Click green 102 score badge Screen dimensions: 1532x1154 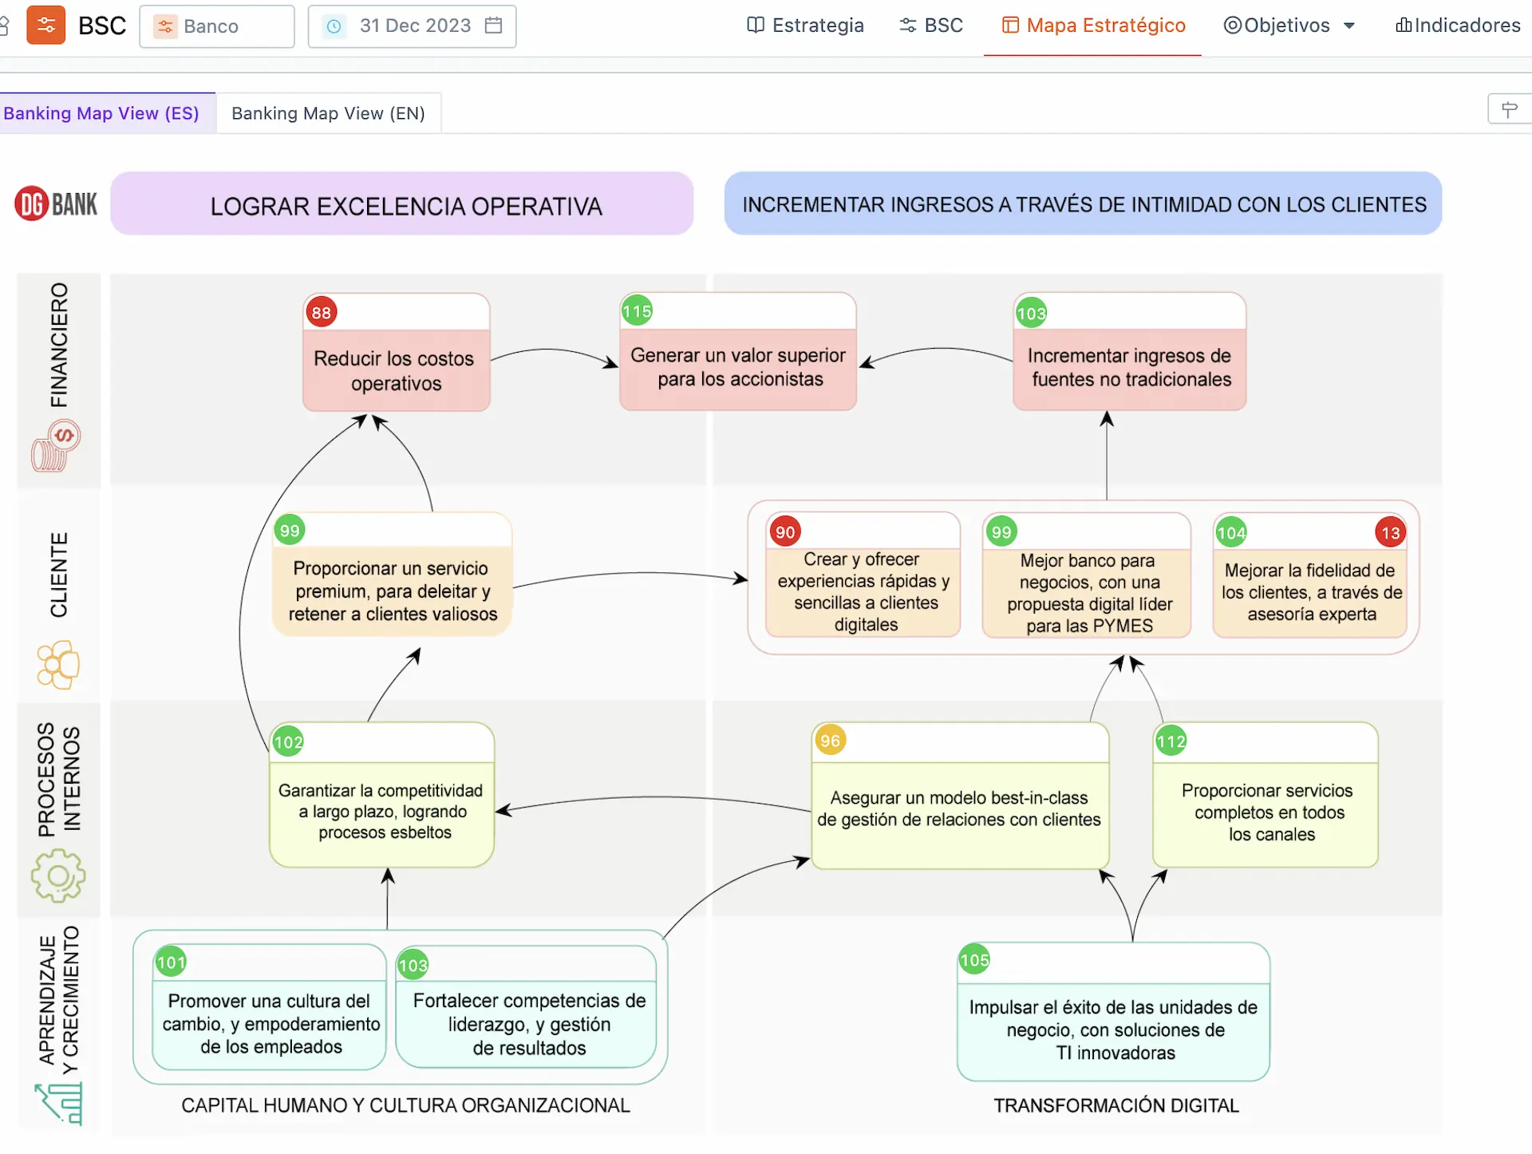point(288,741)
